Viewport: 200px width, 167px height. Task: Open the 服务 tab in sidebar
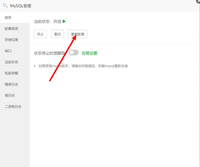(x=15, y=18)
